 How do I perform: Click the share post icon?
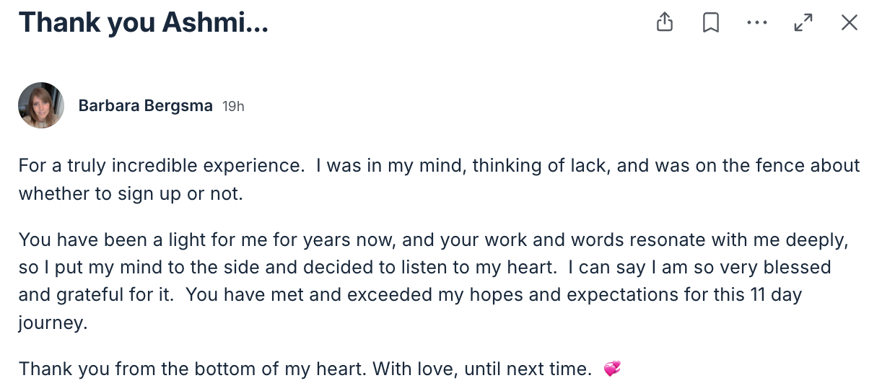pyautogui.click(x=665, y=23)
